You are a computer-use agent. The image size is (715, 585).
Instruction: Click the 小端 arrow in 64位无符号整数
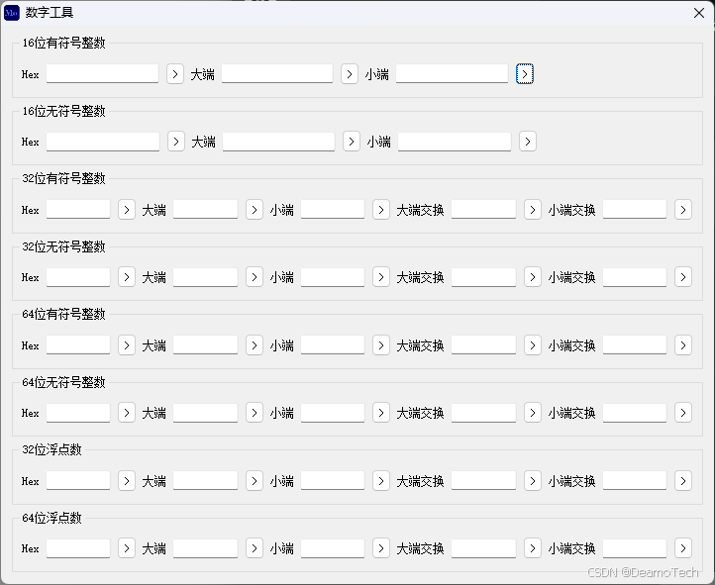[x=381, y=413]
